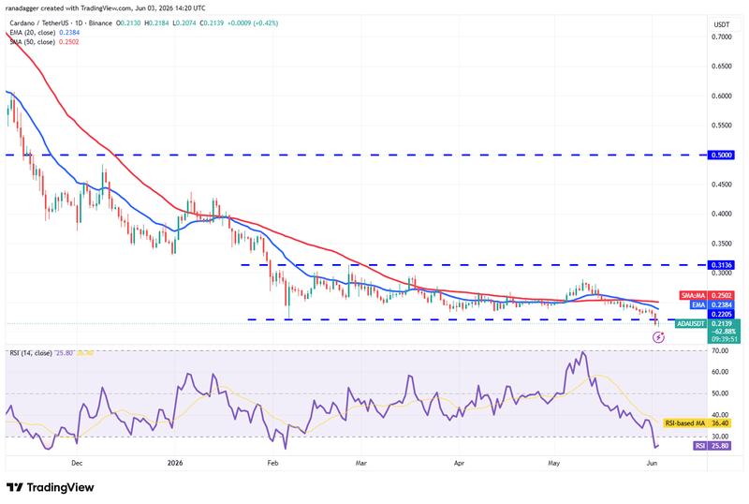Viewport: 749px width, 504px height.
Task: Click the May label on the time axis
Action: 554,463
